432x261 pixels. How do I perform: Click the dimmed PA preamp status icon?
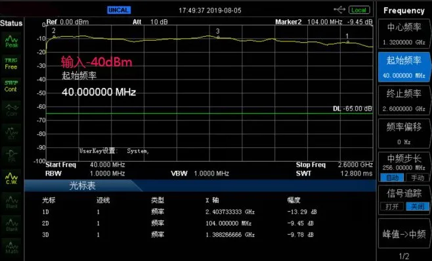pos(12,156)
